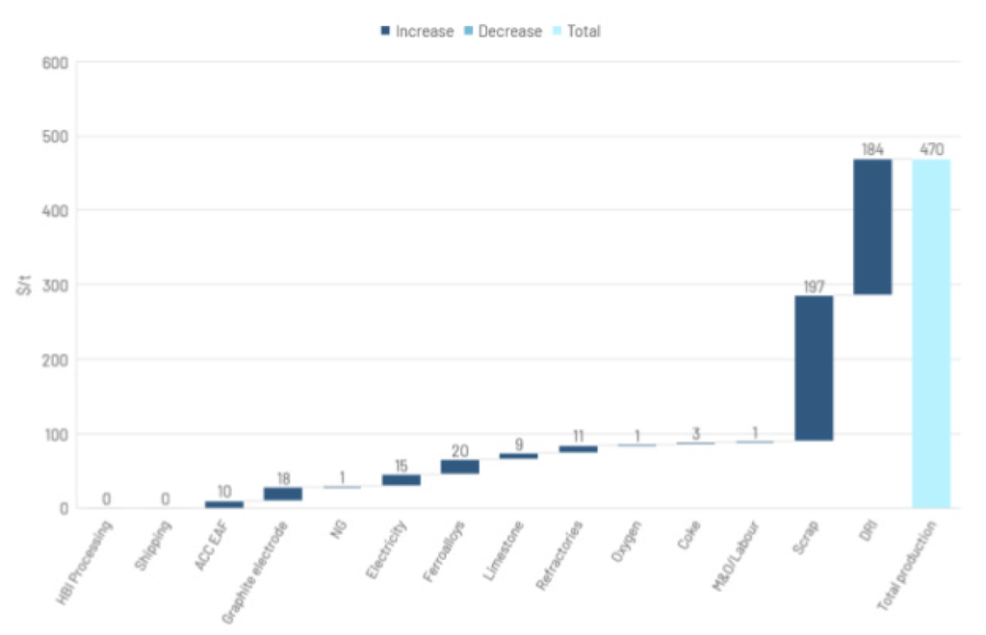Select the Refractories bar
The height and width of the screenshot is (635, 986).
(x=578, y=448)
